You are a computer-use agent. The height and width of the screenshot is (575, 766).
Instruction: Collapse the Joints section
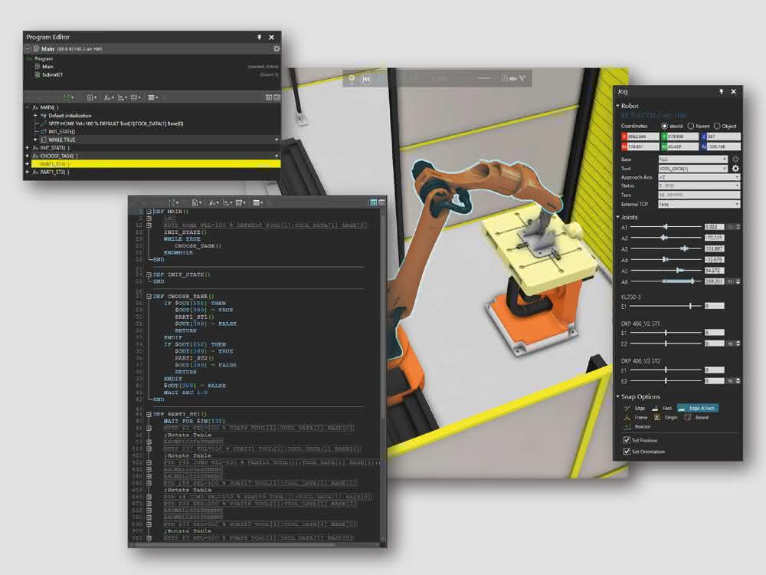(x=618, y=217)
